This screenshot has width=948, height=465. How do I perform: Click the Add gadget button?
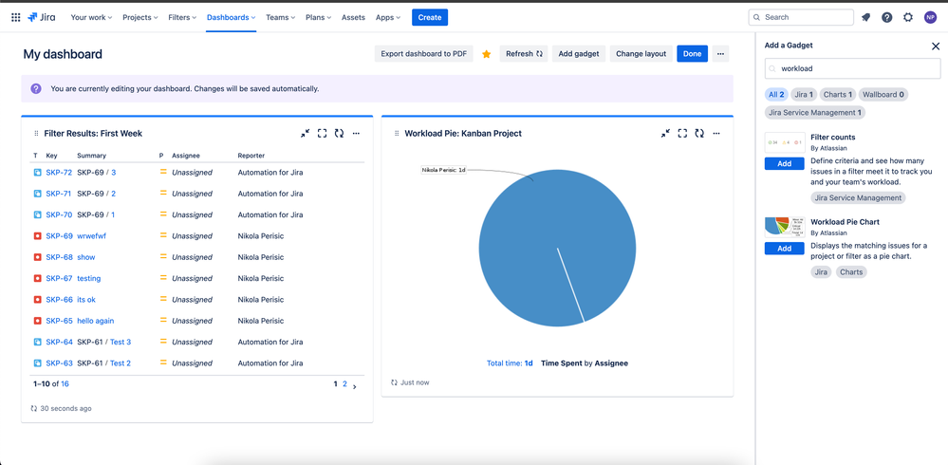coord(579,54)
